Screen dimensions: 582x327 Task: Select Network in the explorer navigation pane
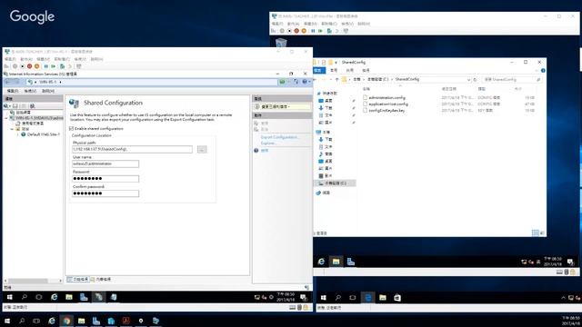(x=323, y=193)
